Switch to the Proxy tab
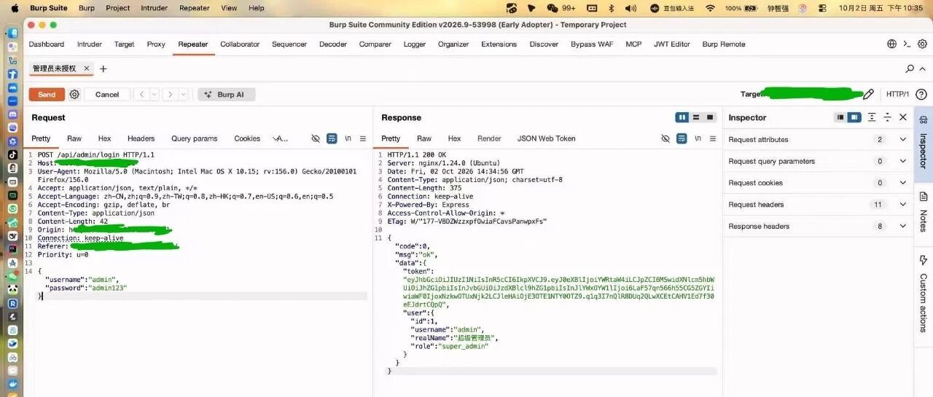 pyautogui.click(x=156, y=44)
